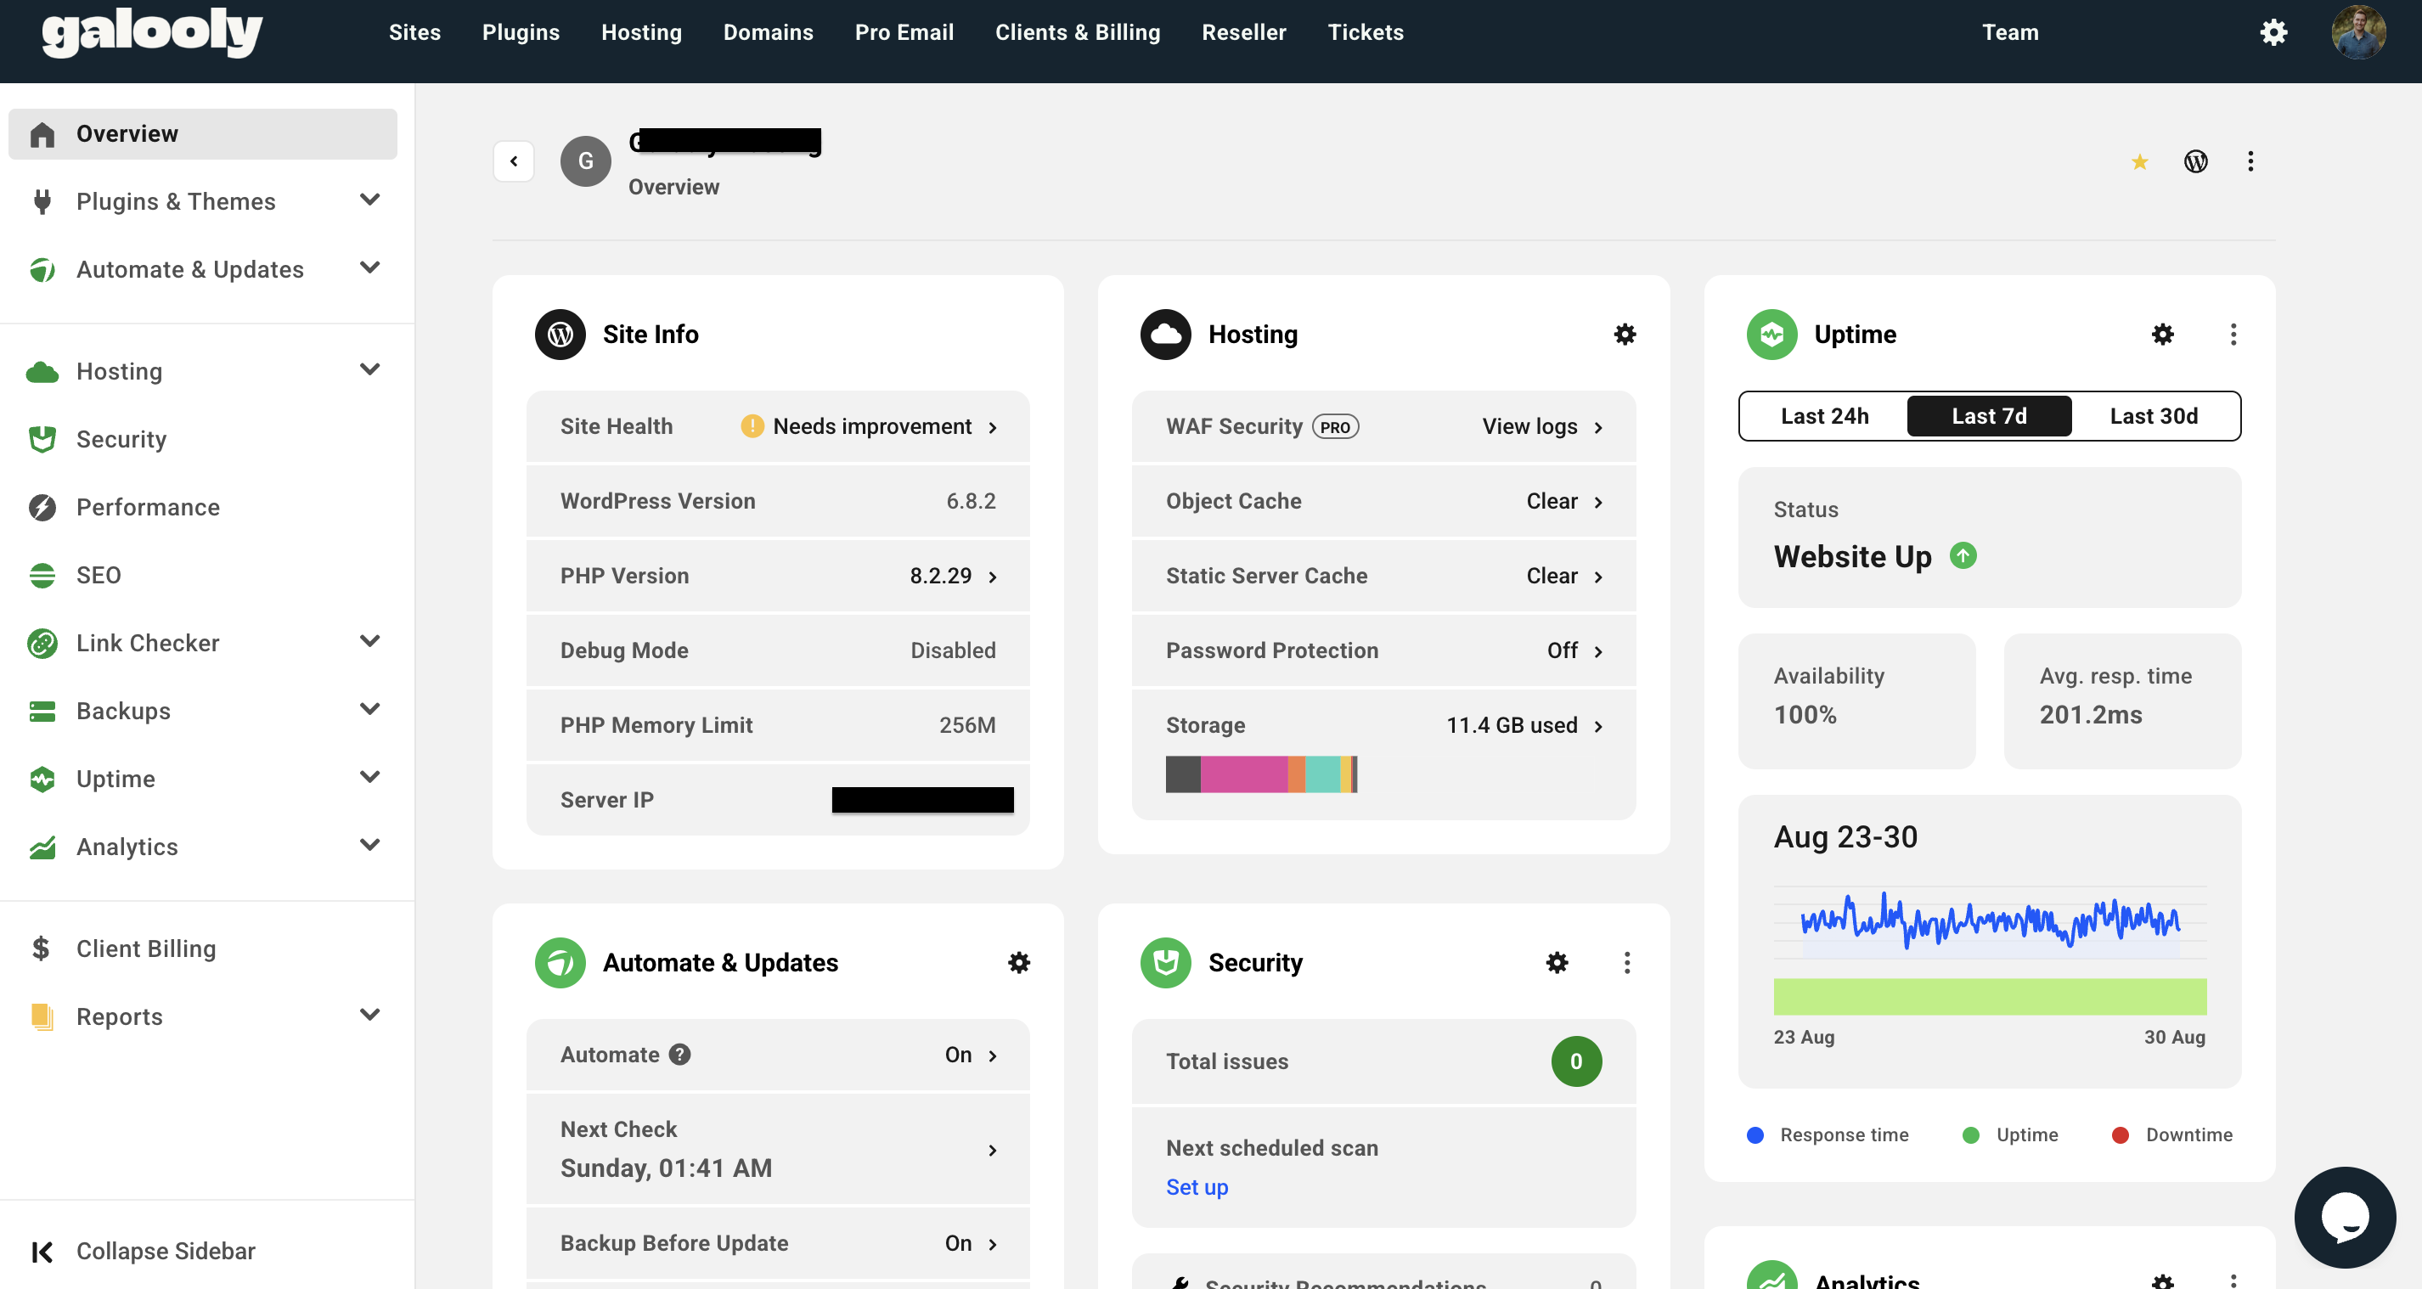Expand the Backups sidebar chevron
The height and width of the screenshot is (1289, 2422).
[x=369, y=710]
